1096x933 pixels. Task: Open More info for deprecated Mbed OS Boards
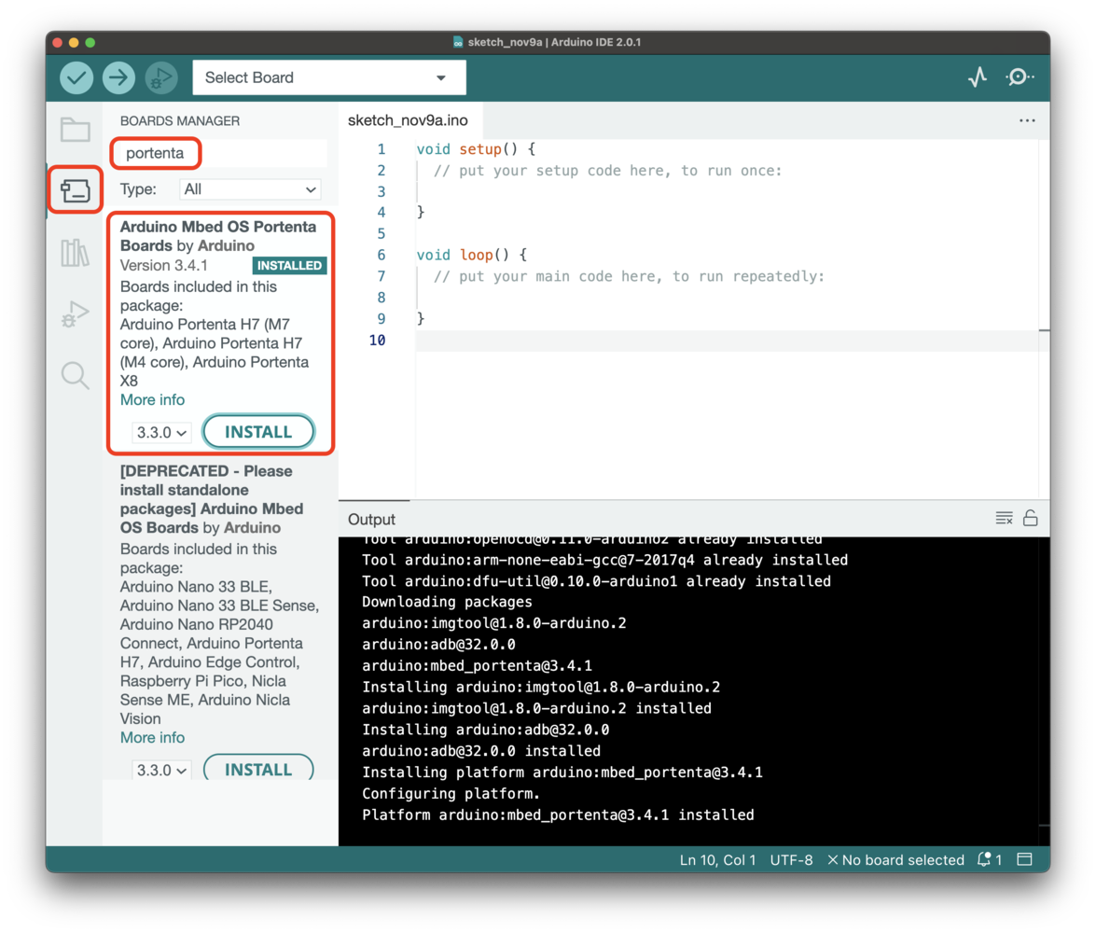click(x=152, y=738)
